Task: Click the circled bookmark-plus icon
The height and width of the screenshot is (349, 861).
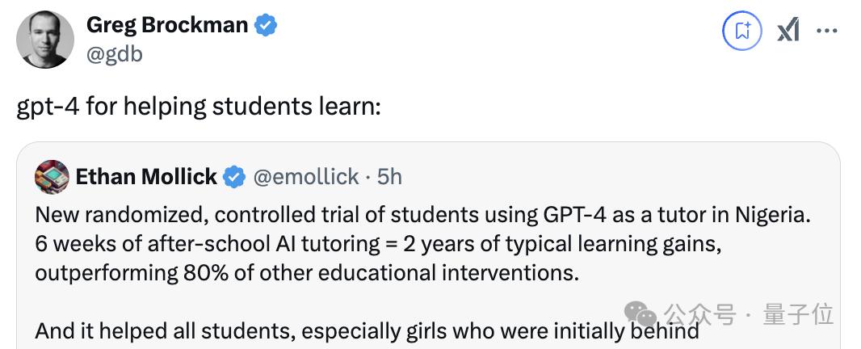Action: click(x=742, y=30)
